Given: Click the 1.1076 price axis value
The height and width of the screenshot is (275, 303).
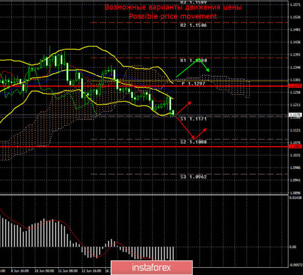Looking at the screenshot, I should pos(296,143).
